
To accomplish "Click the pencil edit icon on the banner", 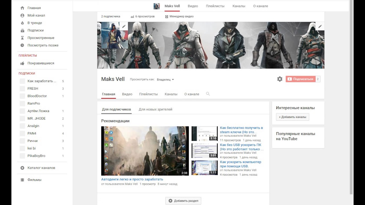I will click(x=320, y=26).
